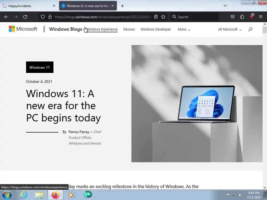
Task: List all tabs dropdown arrow
Action: (225, 6)
